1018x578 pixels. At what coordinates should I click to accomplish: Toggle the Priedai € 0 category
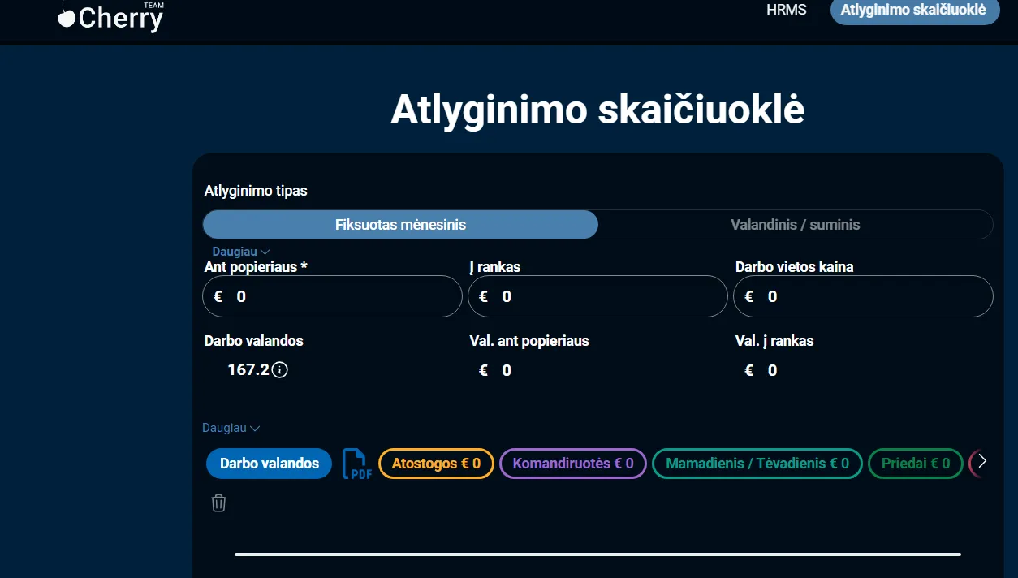click(915, 463)
